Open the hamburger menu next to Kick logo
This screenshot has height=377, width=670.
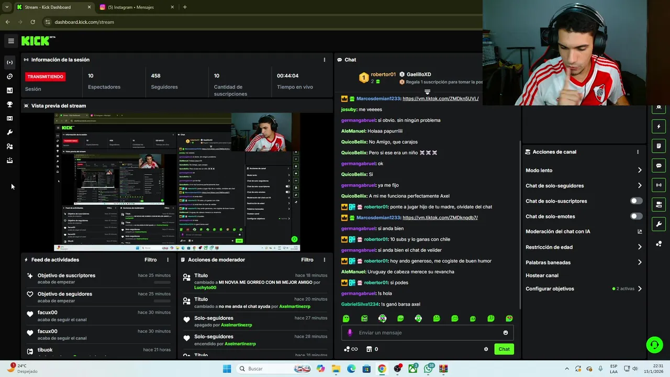coord(11,41)
